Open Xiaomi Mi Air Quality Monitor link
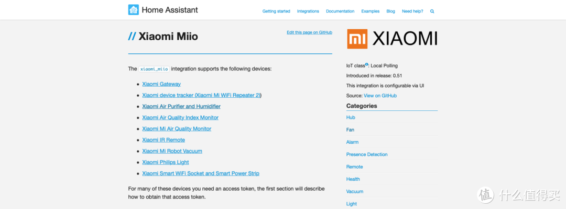The height and width of the screenshot is (209, 566). [x=177, y=129]
